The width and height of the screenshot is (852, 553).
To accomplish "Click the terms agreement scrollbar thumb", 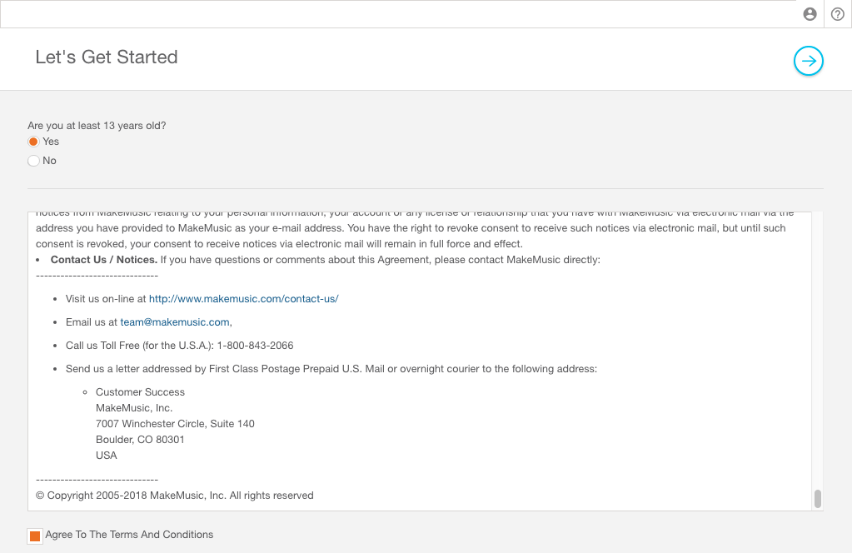I will coord(817,499).
